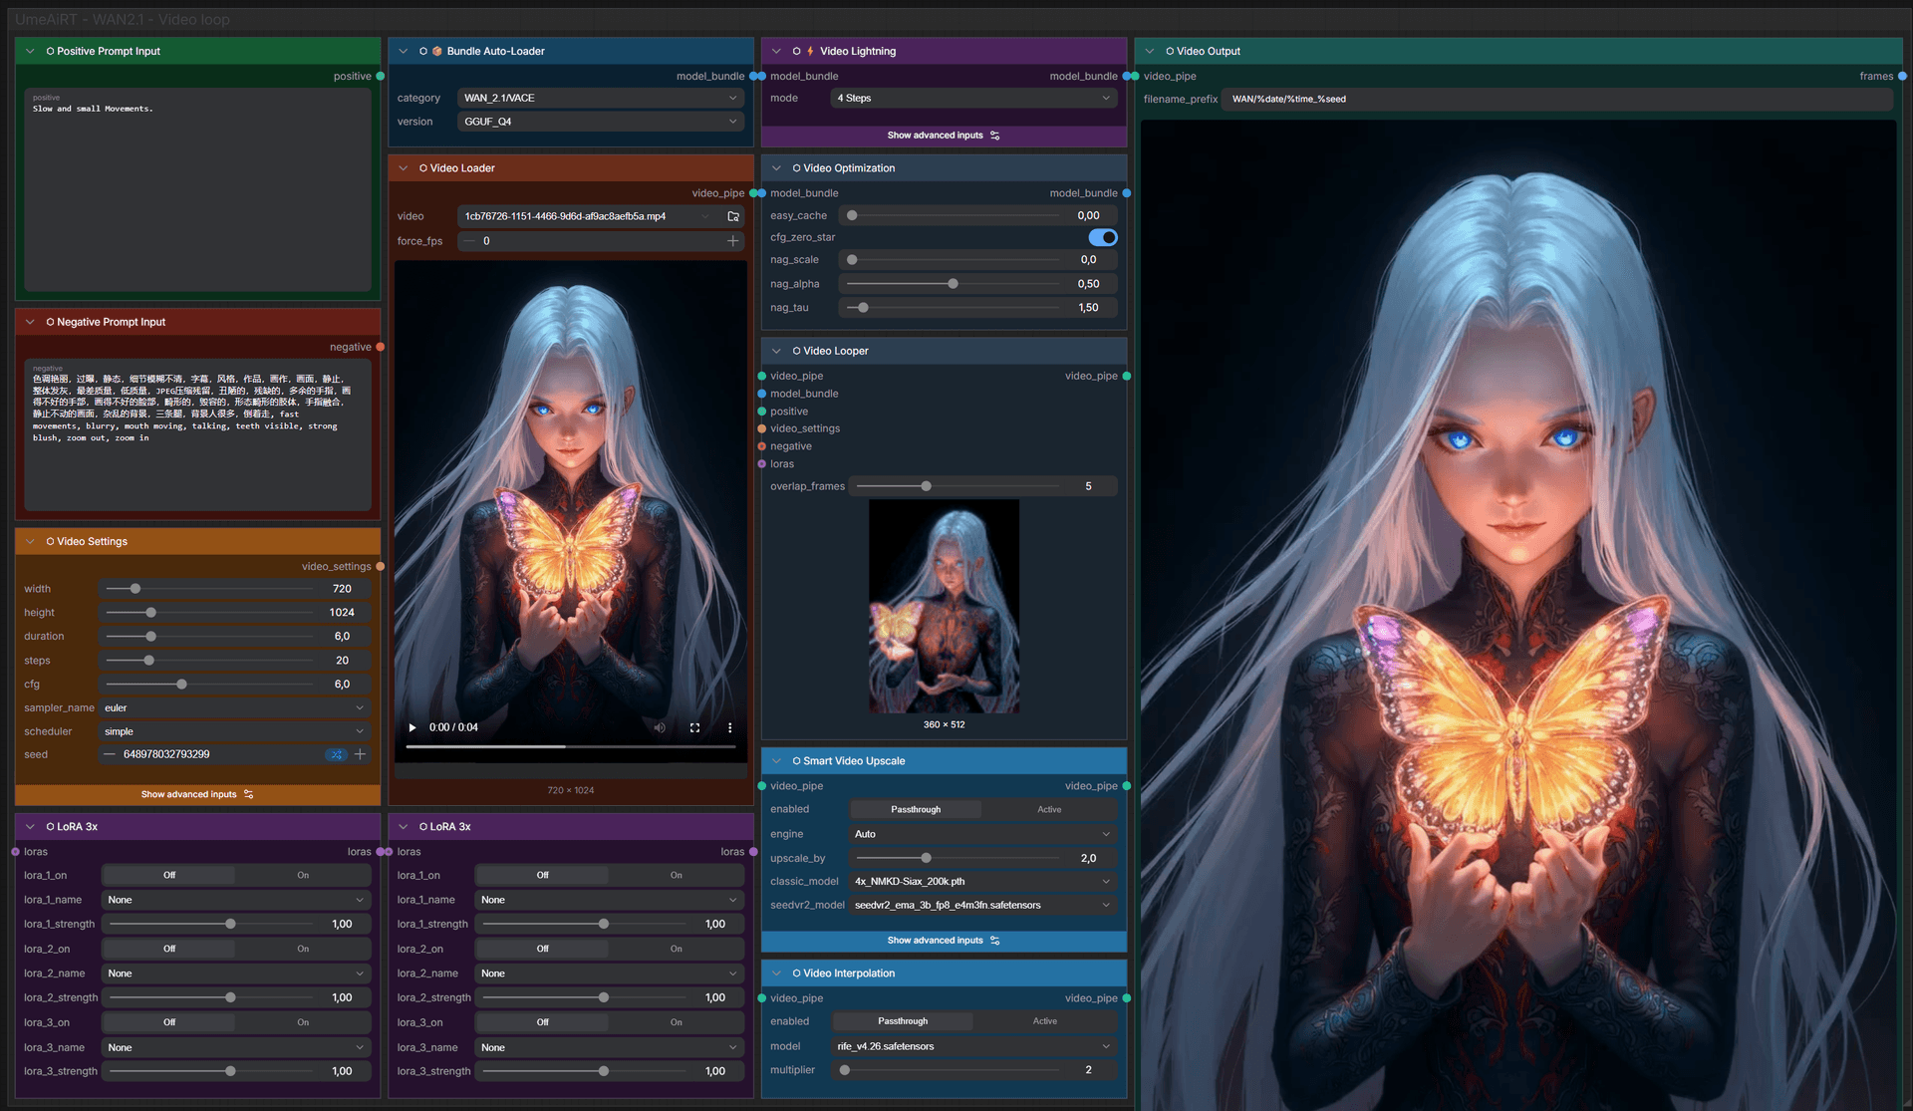The height and width of the screenshot is (1111, 1913).
Task: Open the video preview more options menu
Action: click(729, 727)
